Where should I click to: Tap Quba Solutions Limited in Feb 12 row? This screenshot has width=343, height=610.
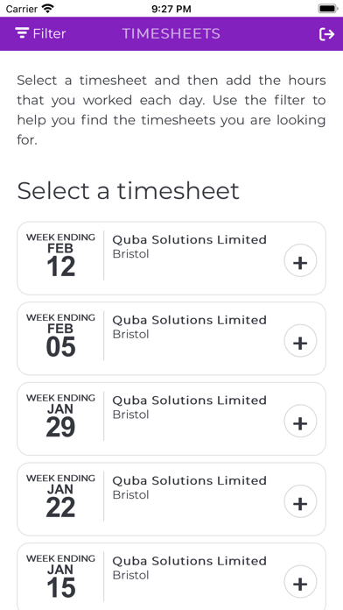tap(190, 239)
